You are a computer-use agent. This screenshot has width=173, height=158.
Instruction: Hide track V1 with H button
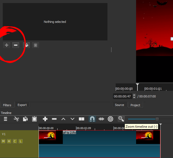click(9, 141)
